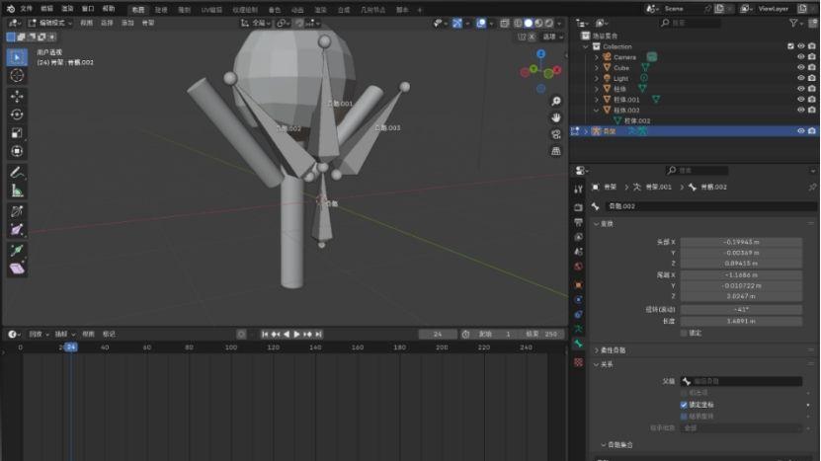Activate the Move tool
This screenshot has width=821, height=461.
click(x=17, y=97)
